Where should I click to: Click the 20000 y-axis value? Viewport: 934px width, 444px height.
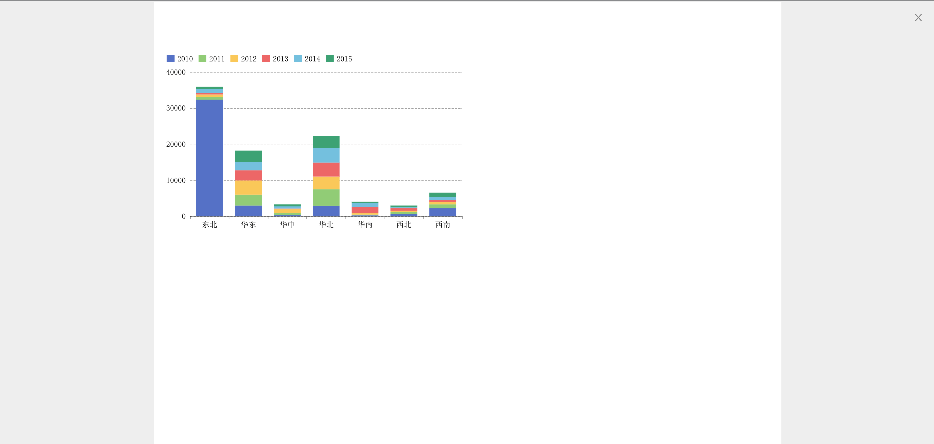tap(176, 144)
